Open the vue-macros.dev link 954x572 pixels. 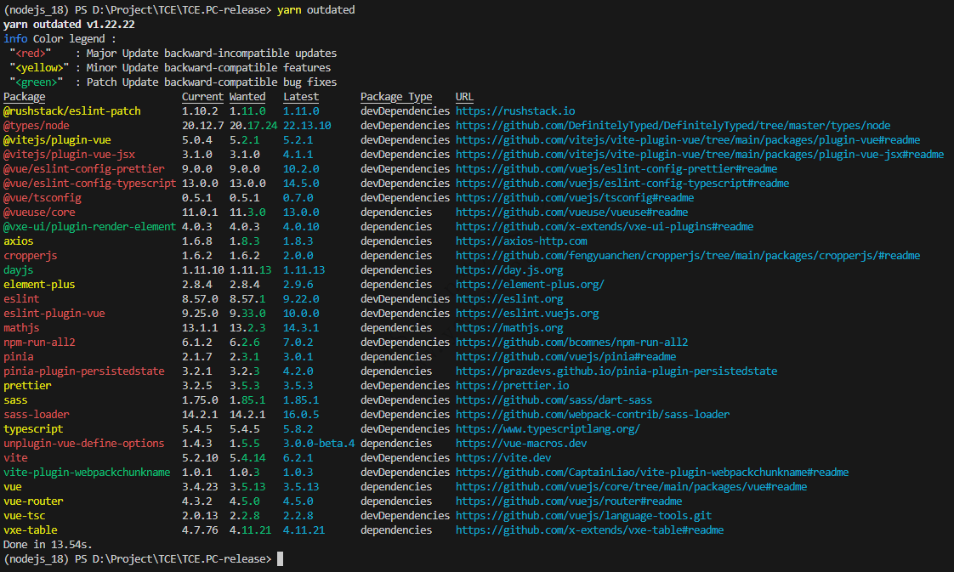pos(521,444)
